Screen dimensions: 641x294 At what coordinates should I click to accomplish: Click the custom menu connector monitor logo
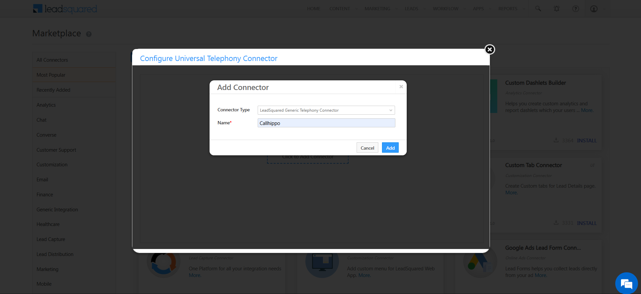pyautogui.click(x=322, y=263)
